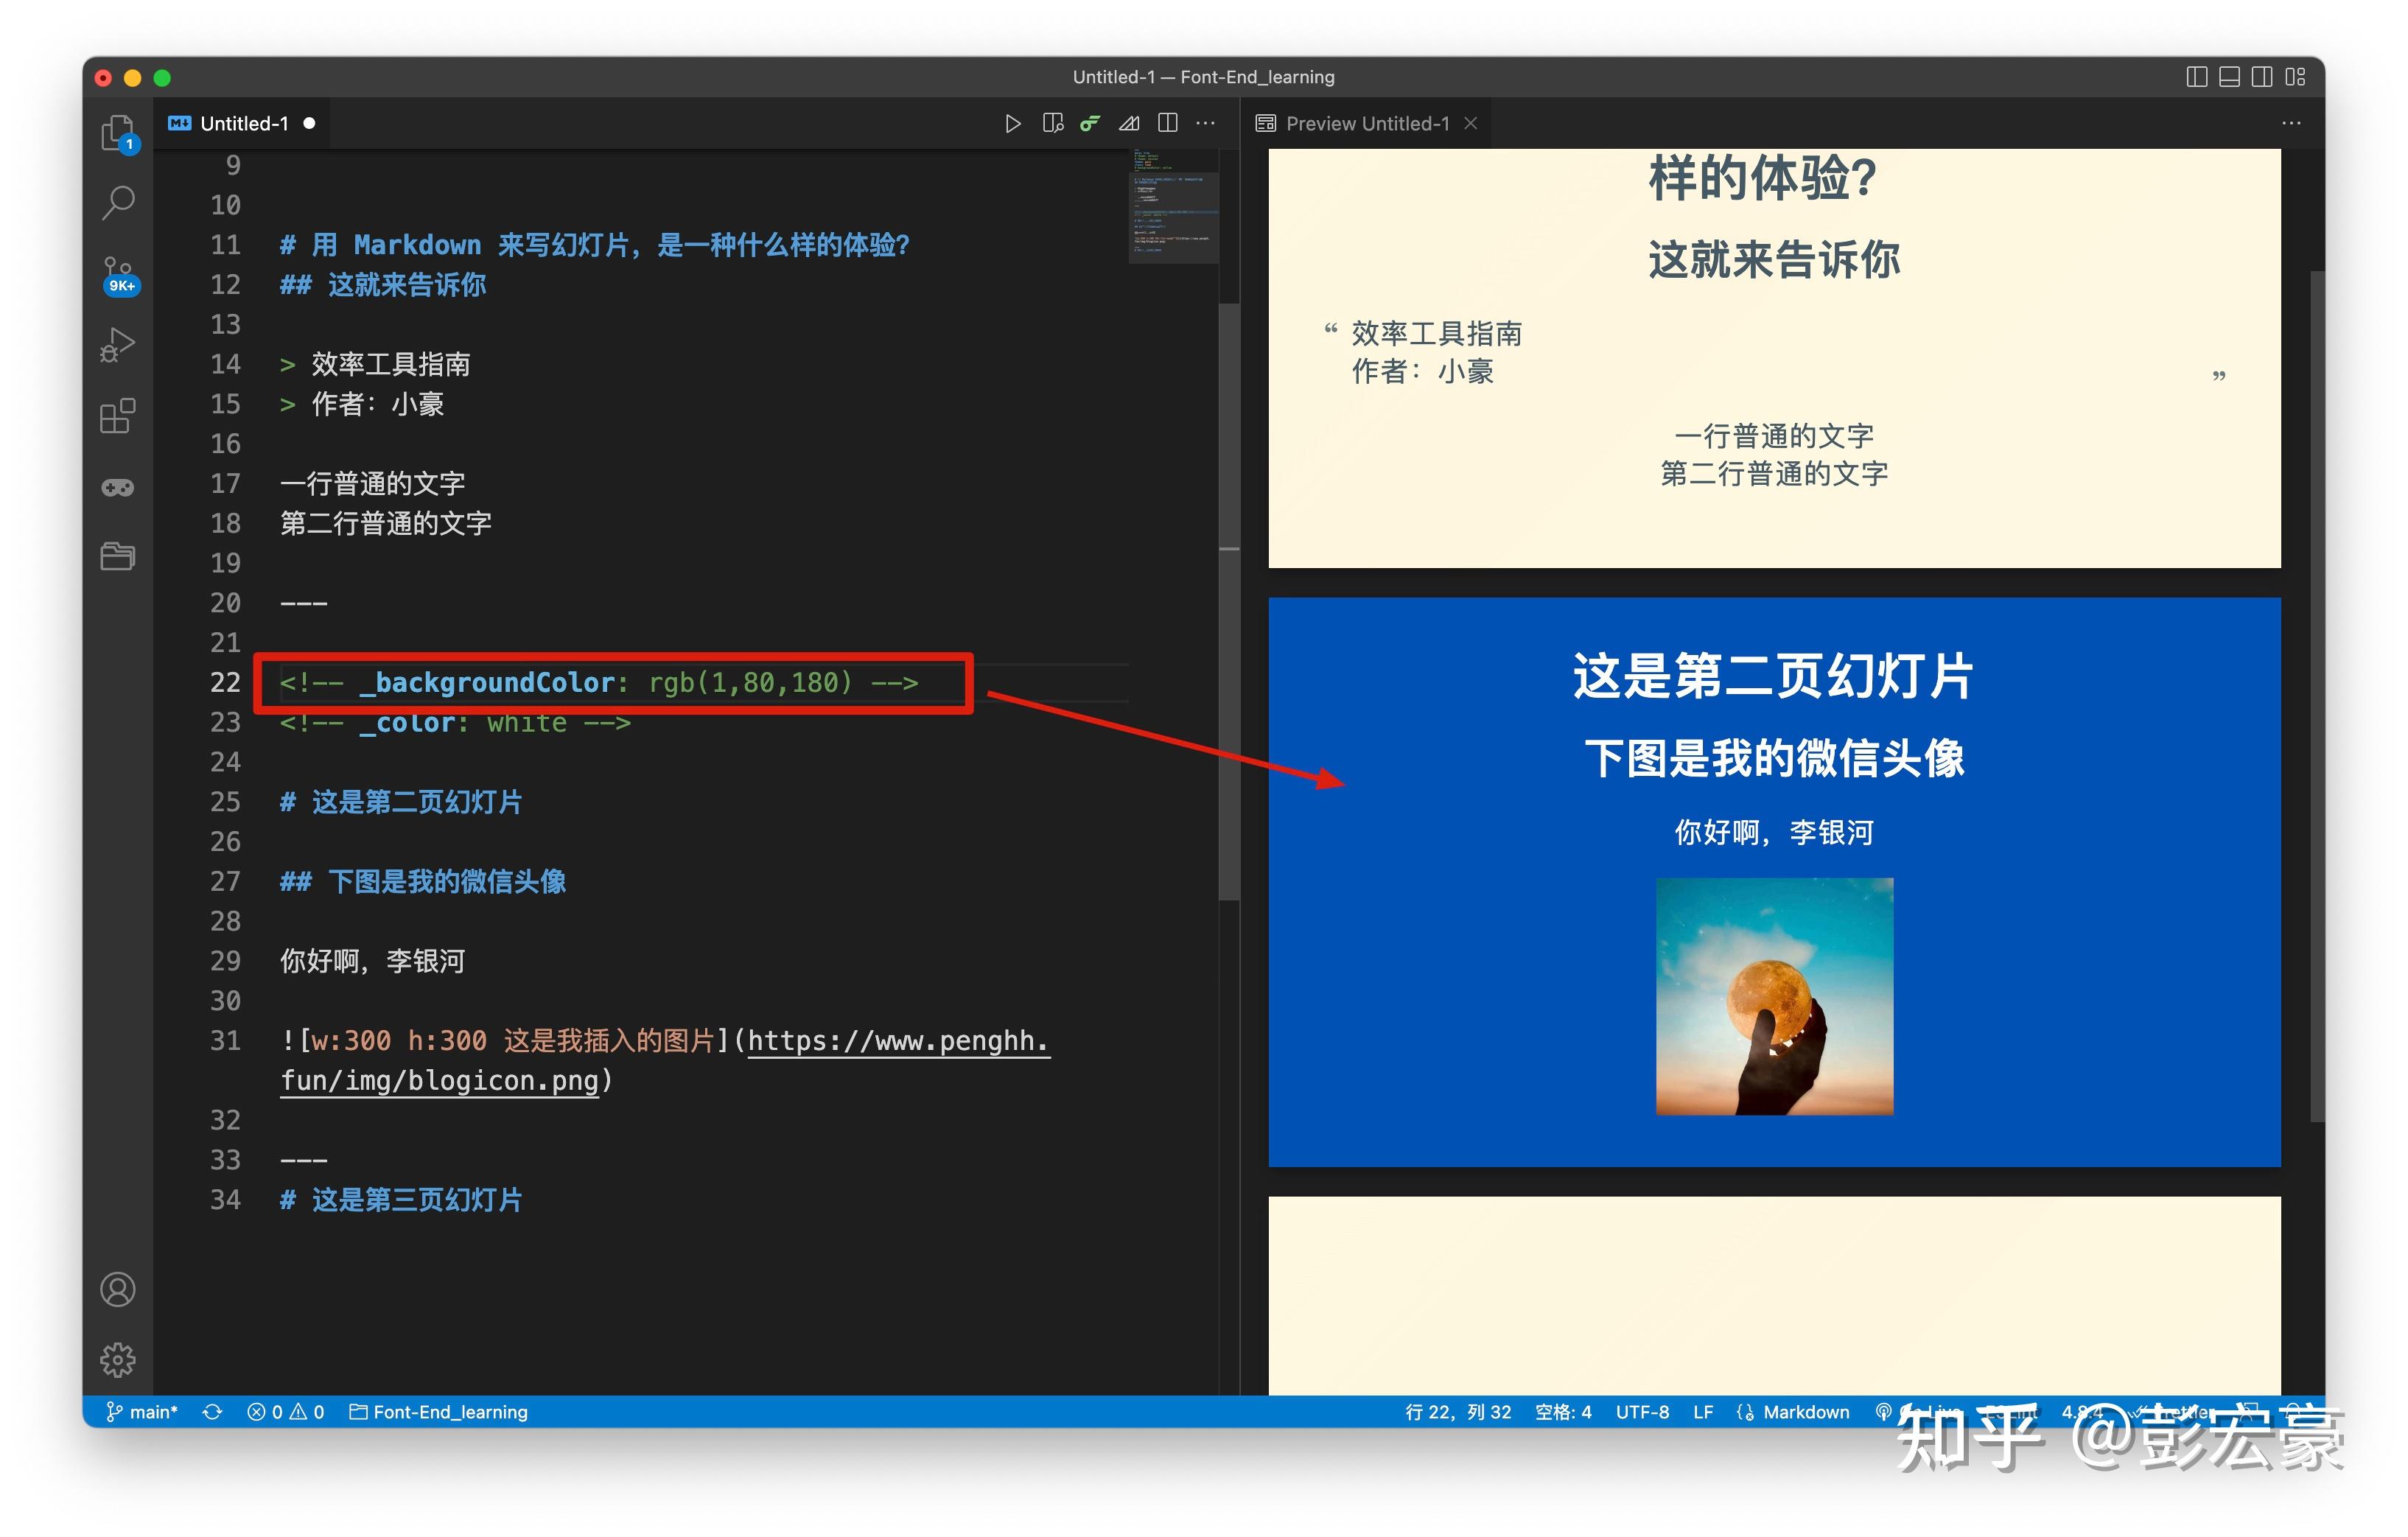
Task: Open the Run and Debug view
Action: (119, 344)
